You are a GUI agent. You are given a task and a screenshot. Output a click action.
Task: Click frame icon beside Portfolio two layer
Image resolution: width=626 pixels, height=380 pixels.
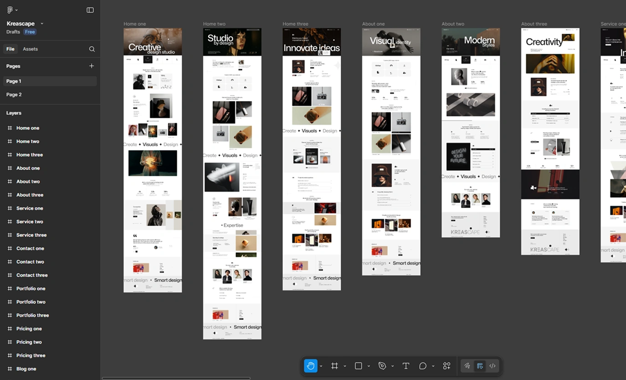point(10,302)
